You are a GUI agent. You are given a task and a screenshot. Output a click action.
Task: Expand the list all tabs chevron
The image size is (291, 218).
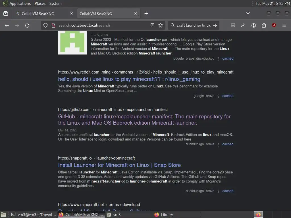pyautogui.click(x=248, y=13)
